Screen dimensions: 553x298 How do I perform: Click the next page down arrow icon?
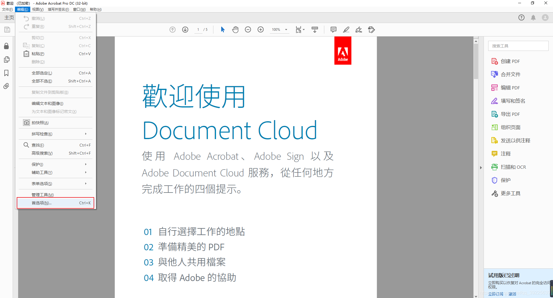[185, 30]
